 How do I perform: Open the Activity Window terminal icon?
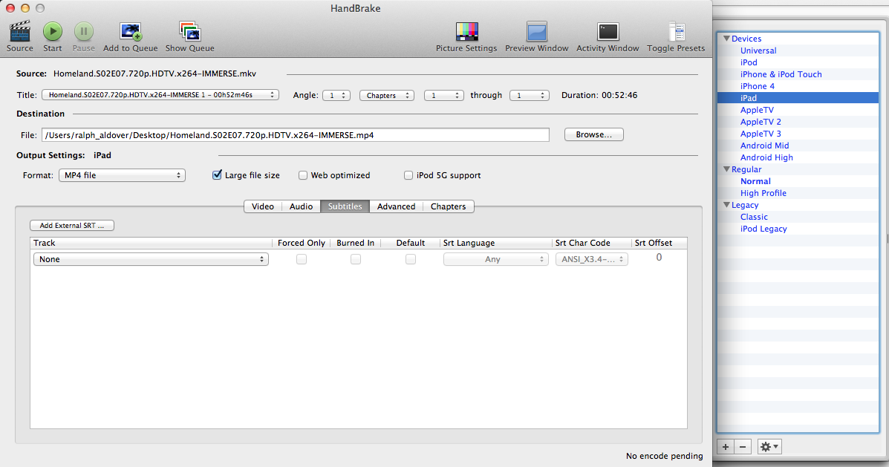[x=608, y=32]
